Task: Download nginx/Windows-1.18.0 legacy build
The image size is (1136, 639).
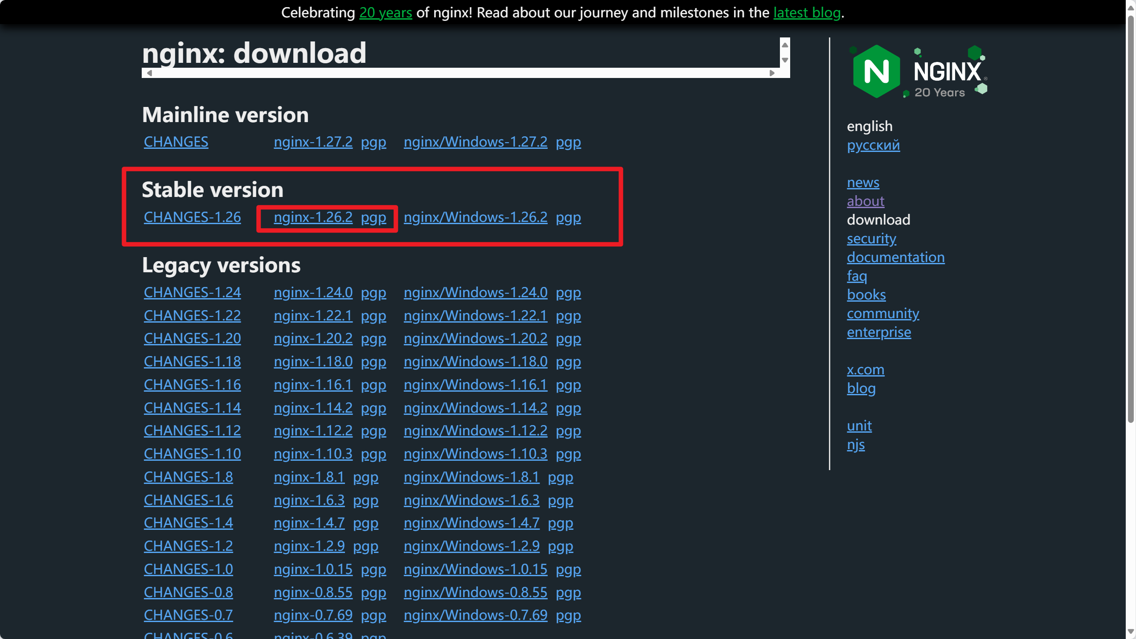Action: 475,362
